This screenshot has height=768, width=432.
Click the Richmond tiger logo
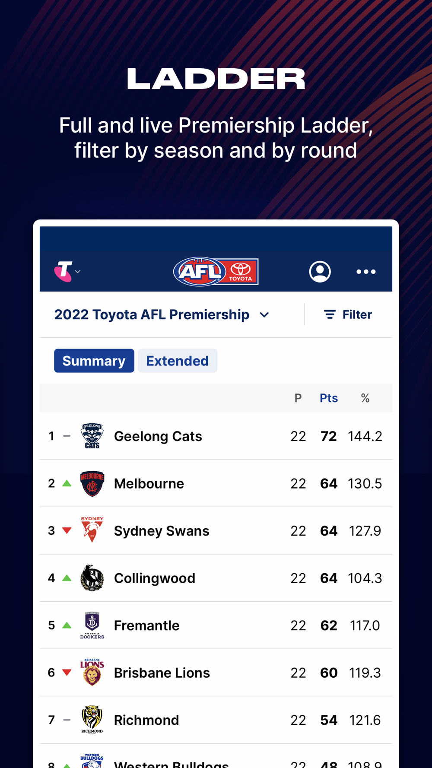[x=92, y=720]
